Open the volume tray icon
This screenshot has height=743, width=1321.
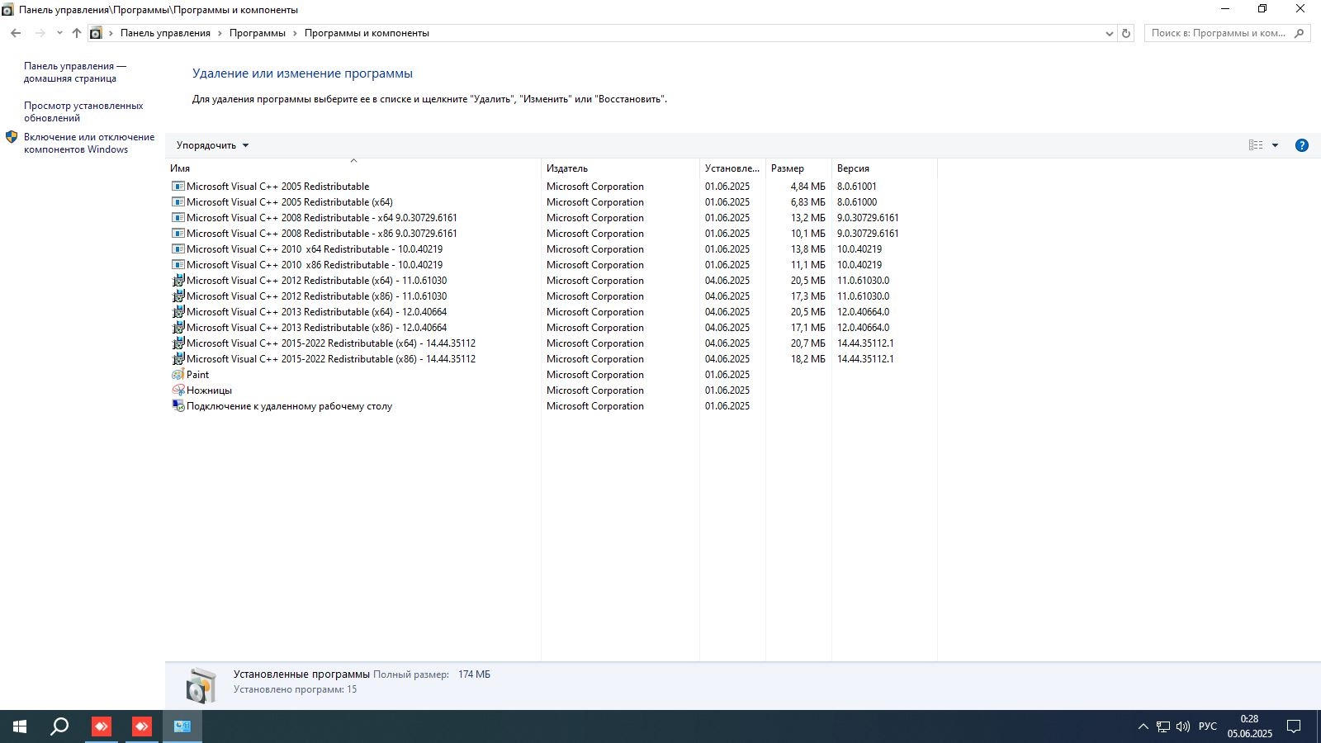tap(1183, 726)
